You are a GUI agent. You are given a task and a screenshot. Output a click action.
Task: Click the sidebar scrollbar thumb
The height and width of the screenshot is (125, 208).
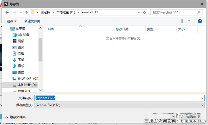pos(40,49)
